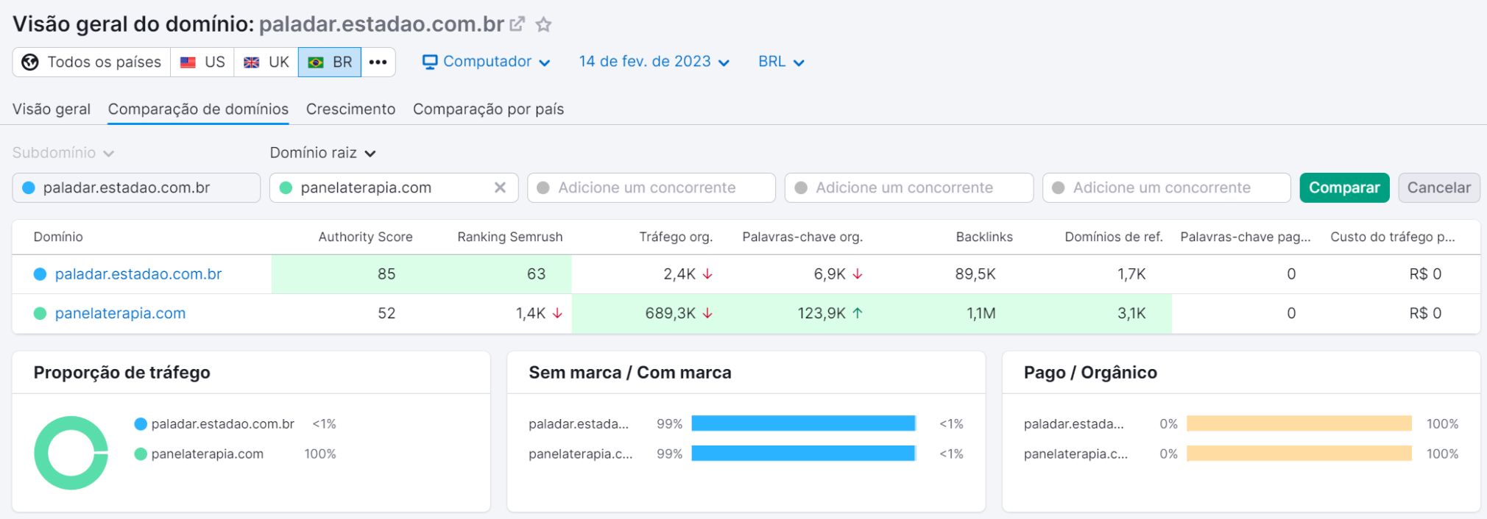Click 1,1M backlinks value
Screen dimensions: 1487x519
click(981, 313)
